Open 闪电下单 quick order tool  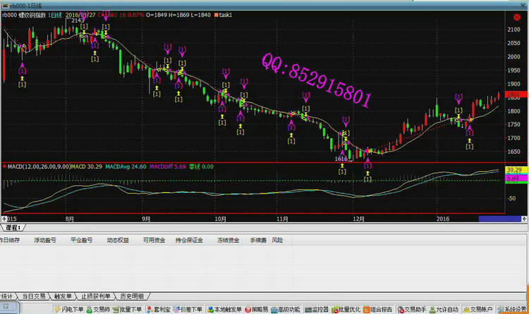[69, 309]
